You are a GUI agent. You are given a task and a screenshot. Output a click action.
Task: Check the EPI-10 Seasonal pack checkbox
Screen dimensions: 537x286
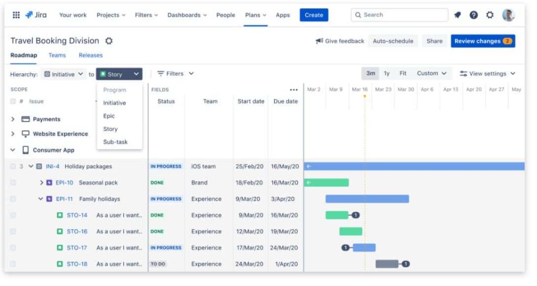click(13, 183)
